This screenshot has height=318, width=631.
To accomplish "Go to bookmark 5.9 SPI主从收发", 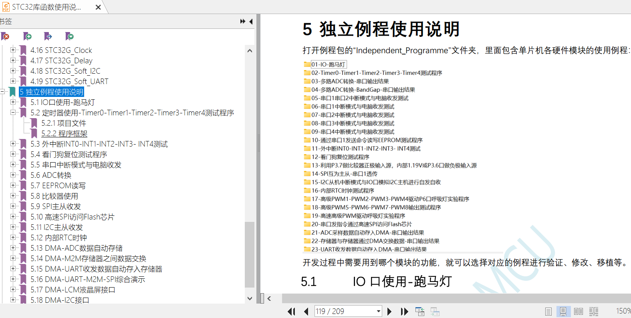I will [x=56, y=206].
